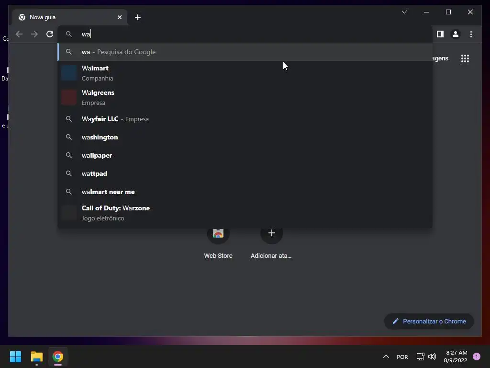Choose the Walgreens Empresa suggestion
The width and height of the screenshot is (490, 368).
click(245, 98)
